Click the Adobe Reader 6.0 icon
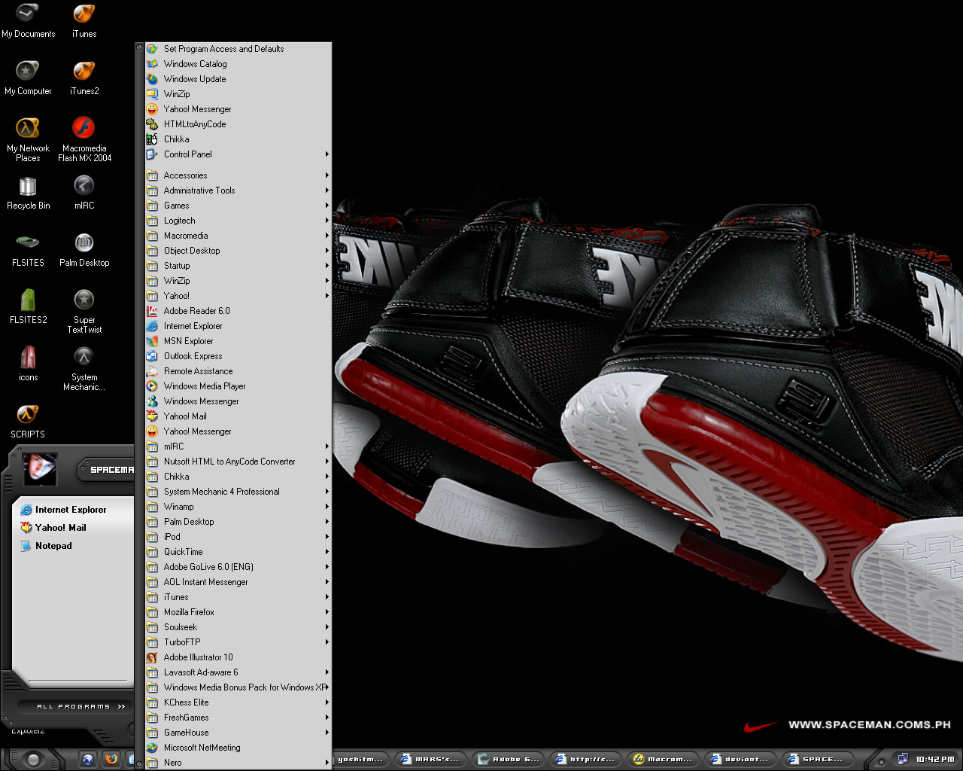This screenshot has width=963, height=771. click(152, 311)
